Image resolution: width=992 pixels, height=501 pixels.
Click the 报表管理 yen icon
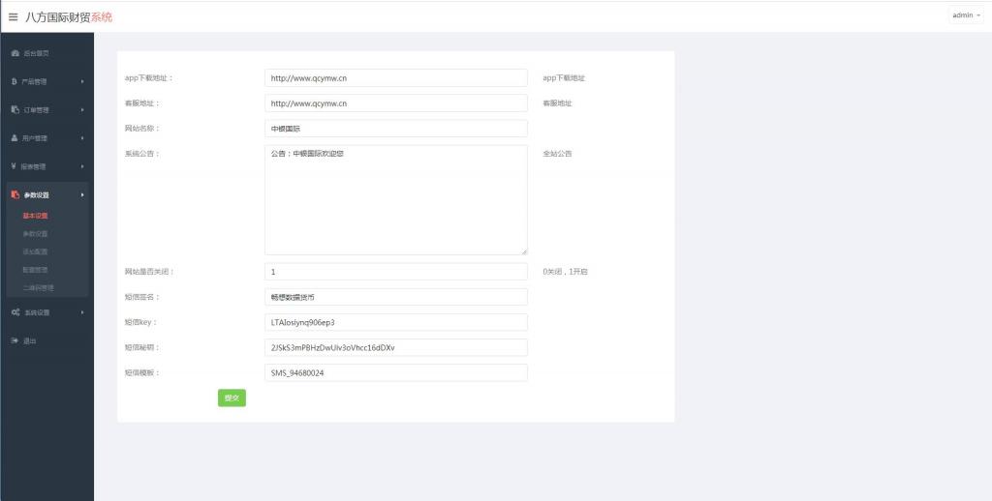click(15, 166)
